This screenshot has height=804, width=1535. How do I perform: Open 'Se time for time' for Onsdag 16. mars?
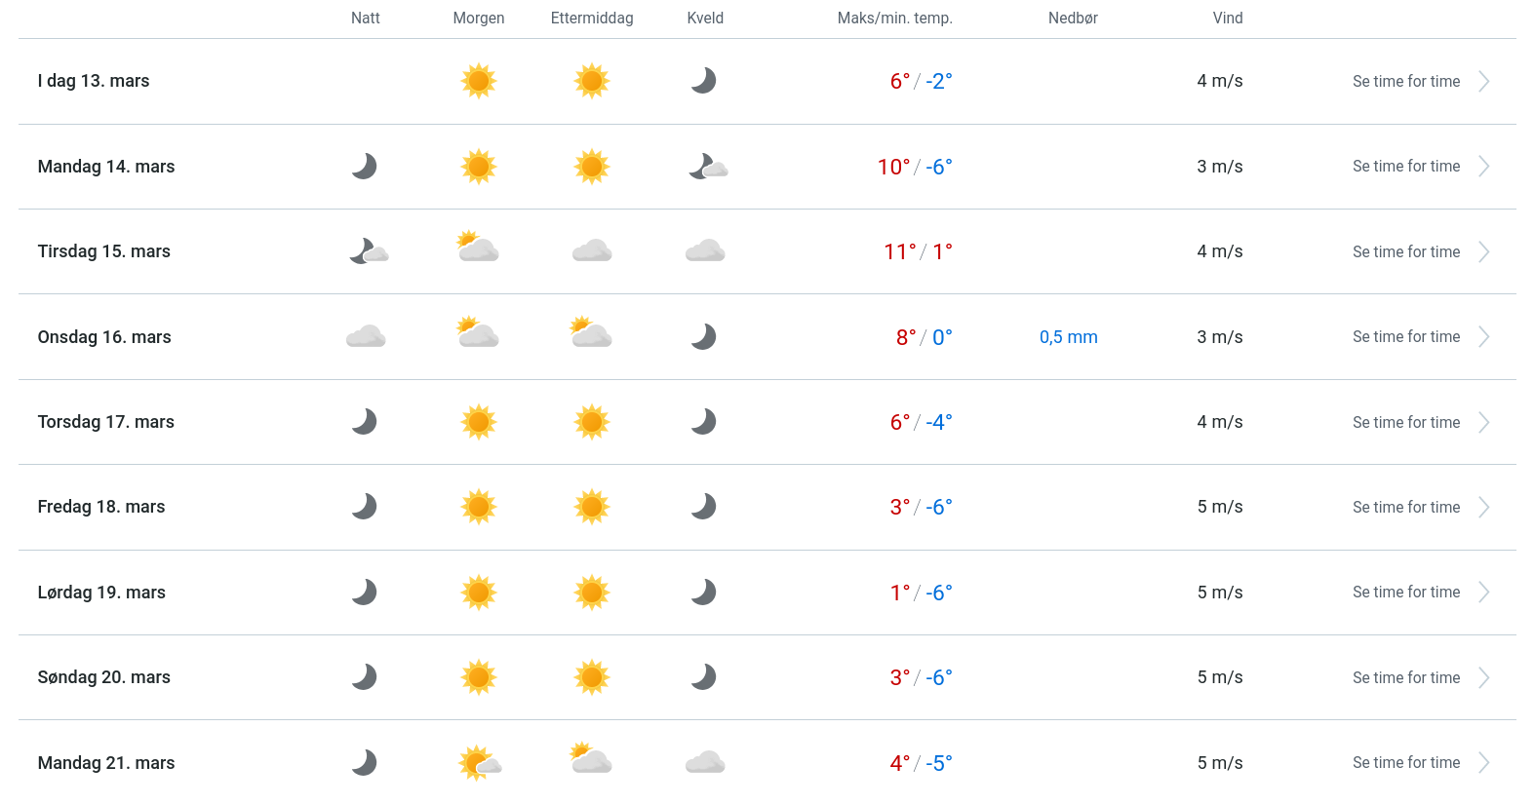click(1405, 337)
